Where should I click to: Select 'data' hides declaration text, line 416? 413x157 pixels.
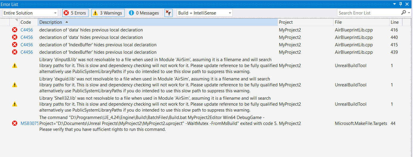pyautogui.click(x=91, y=30)
